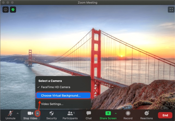Choose Virtual Background menu item
The height and width of the screenshot is (121, 175).
(x=63, y=96)
